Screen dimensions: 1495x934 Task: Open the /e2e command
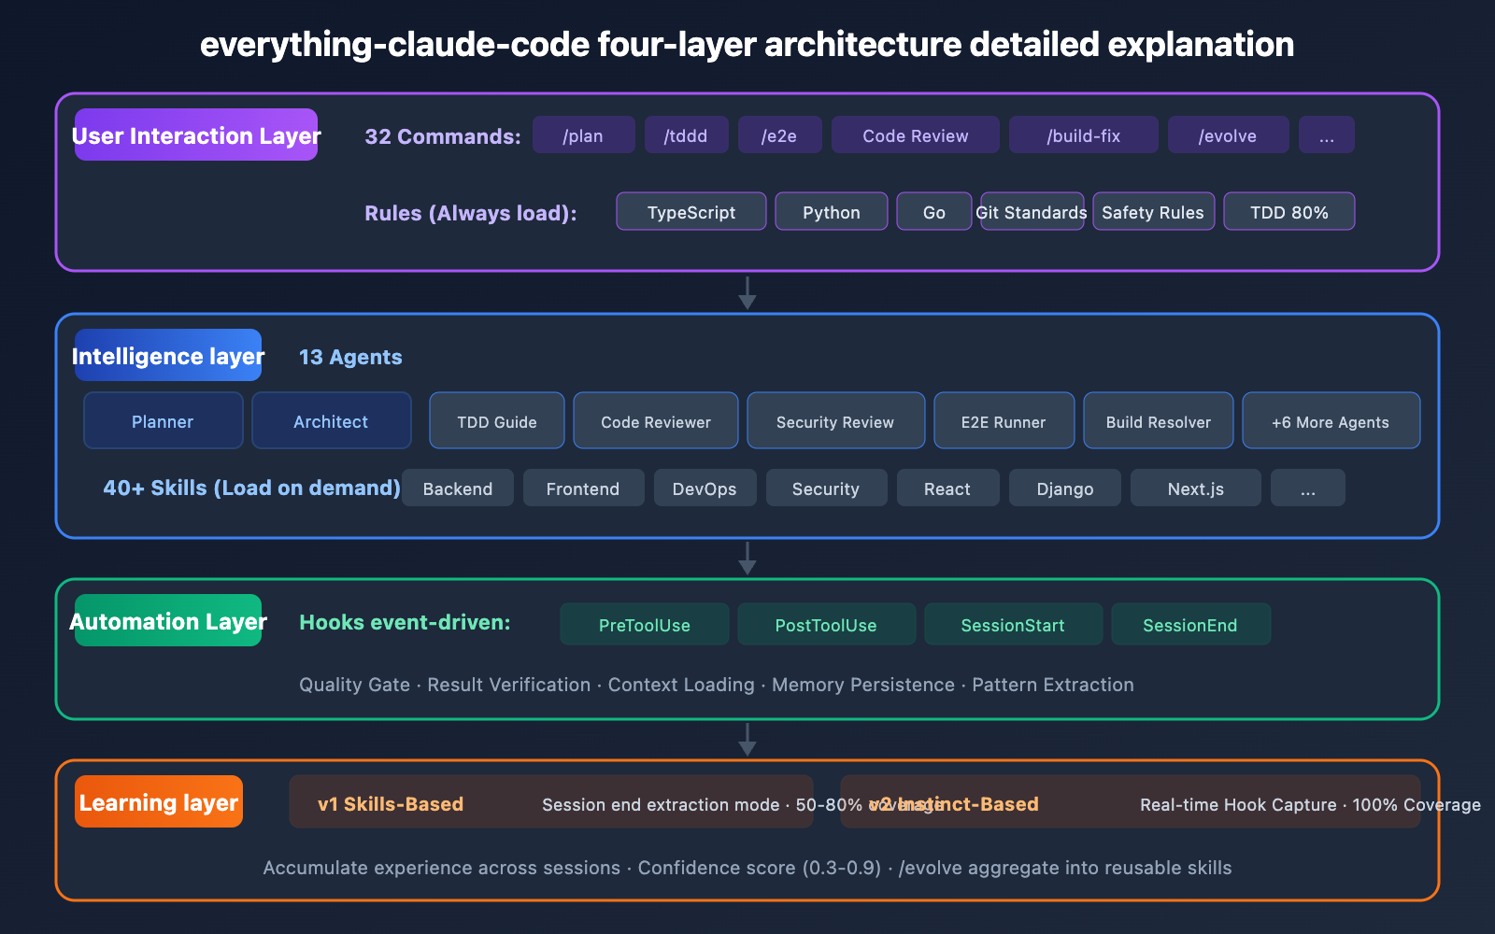pos(779,134)
